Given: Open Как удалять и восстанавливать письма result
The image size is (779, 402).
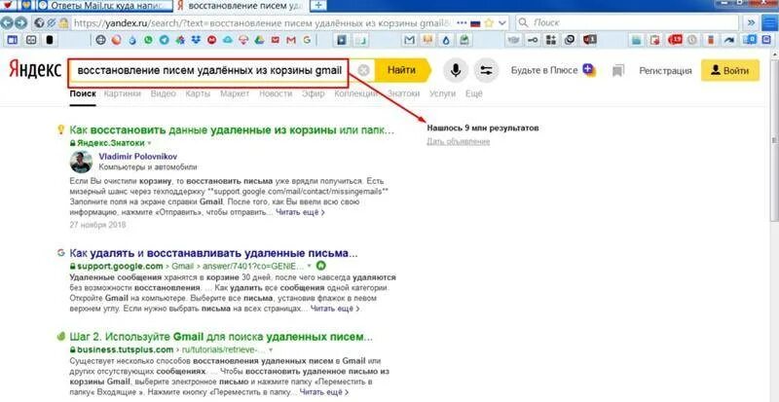Looking at the screenshot, I should [213, 252].
